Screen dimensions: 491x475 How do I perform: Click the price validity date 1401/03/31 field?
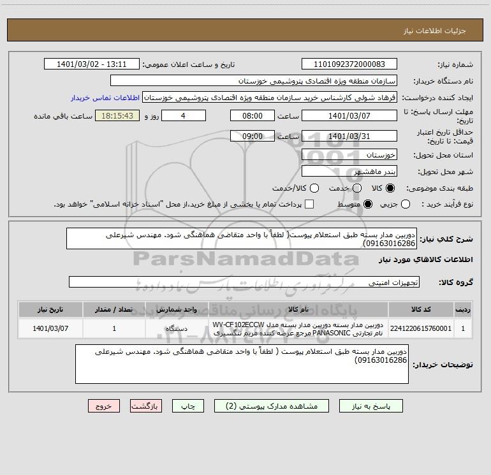click(349, 136)
